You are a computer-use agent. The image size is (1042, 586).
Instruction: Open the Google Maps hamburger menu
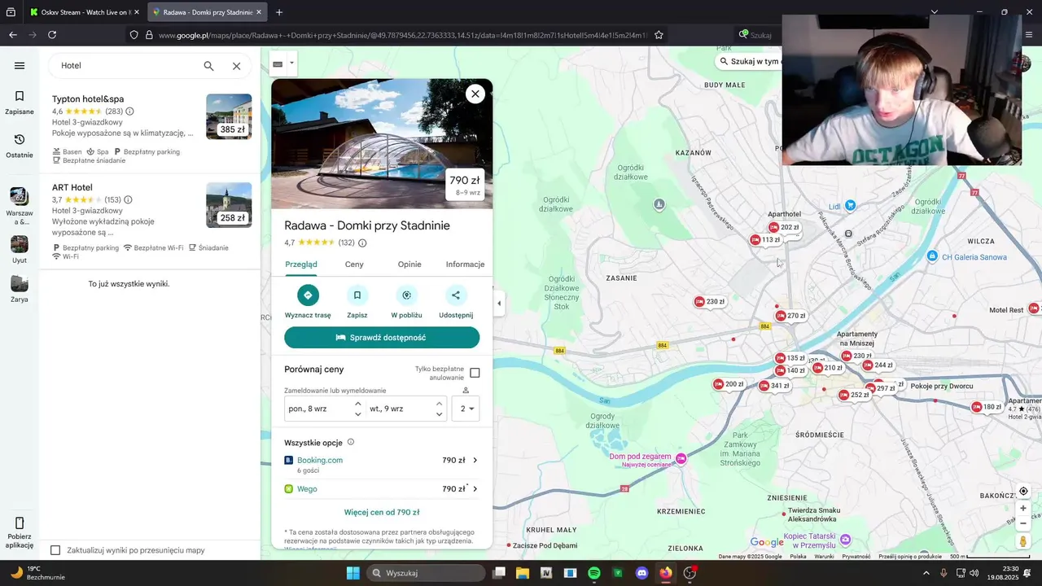[20, 66]
